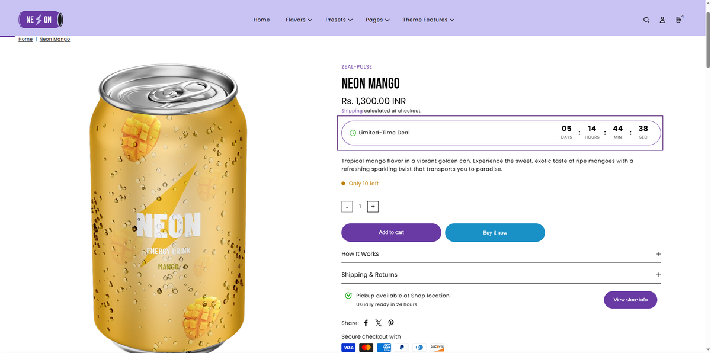Expand the Shipping & Returns section
The image size is (711, 353).
click(501, 274)
